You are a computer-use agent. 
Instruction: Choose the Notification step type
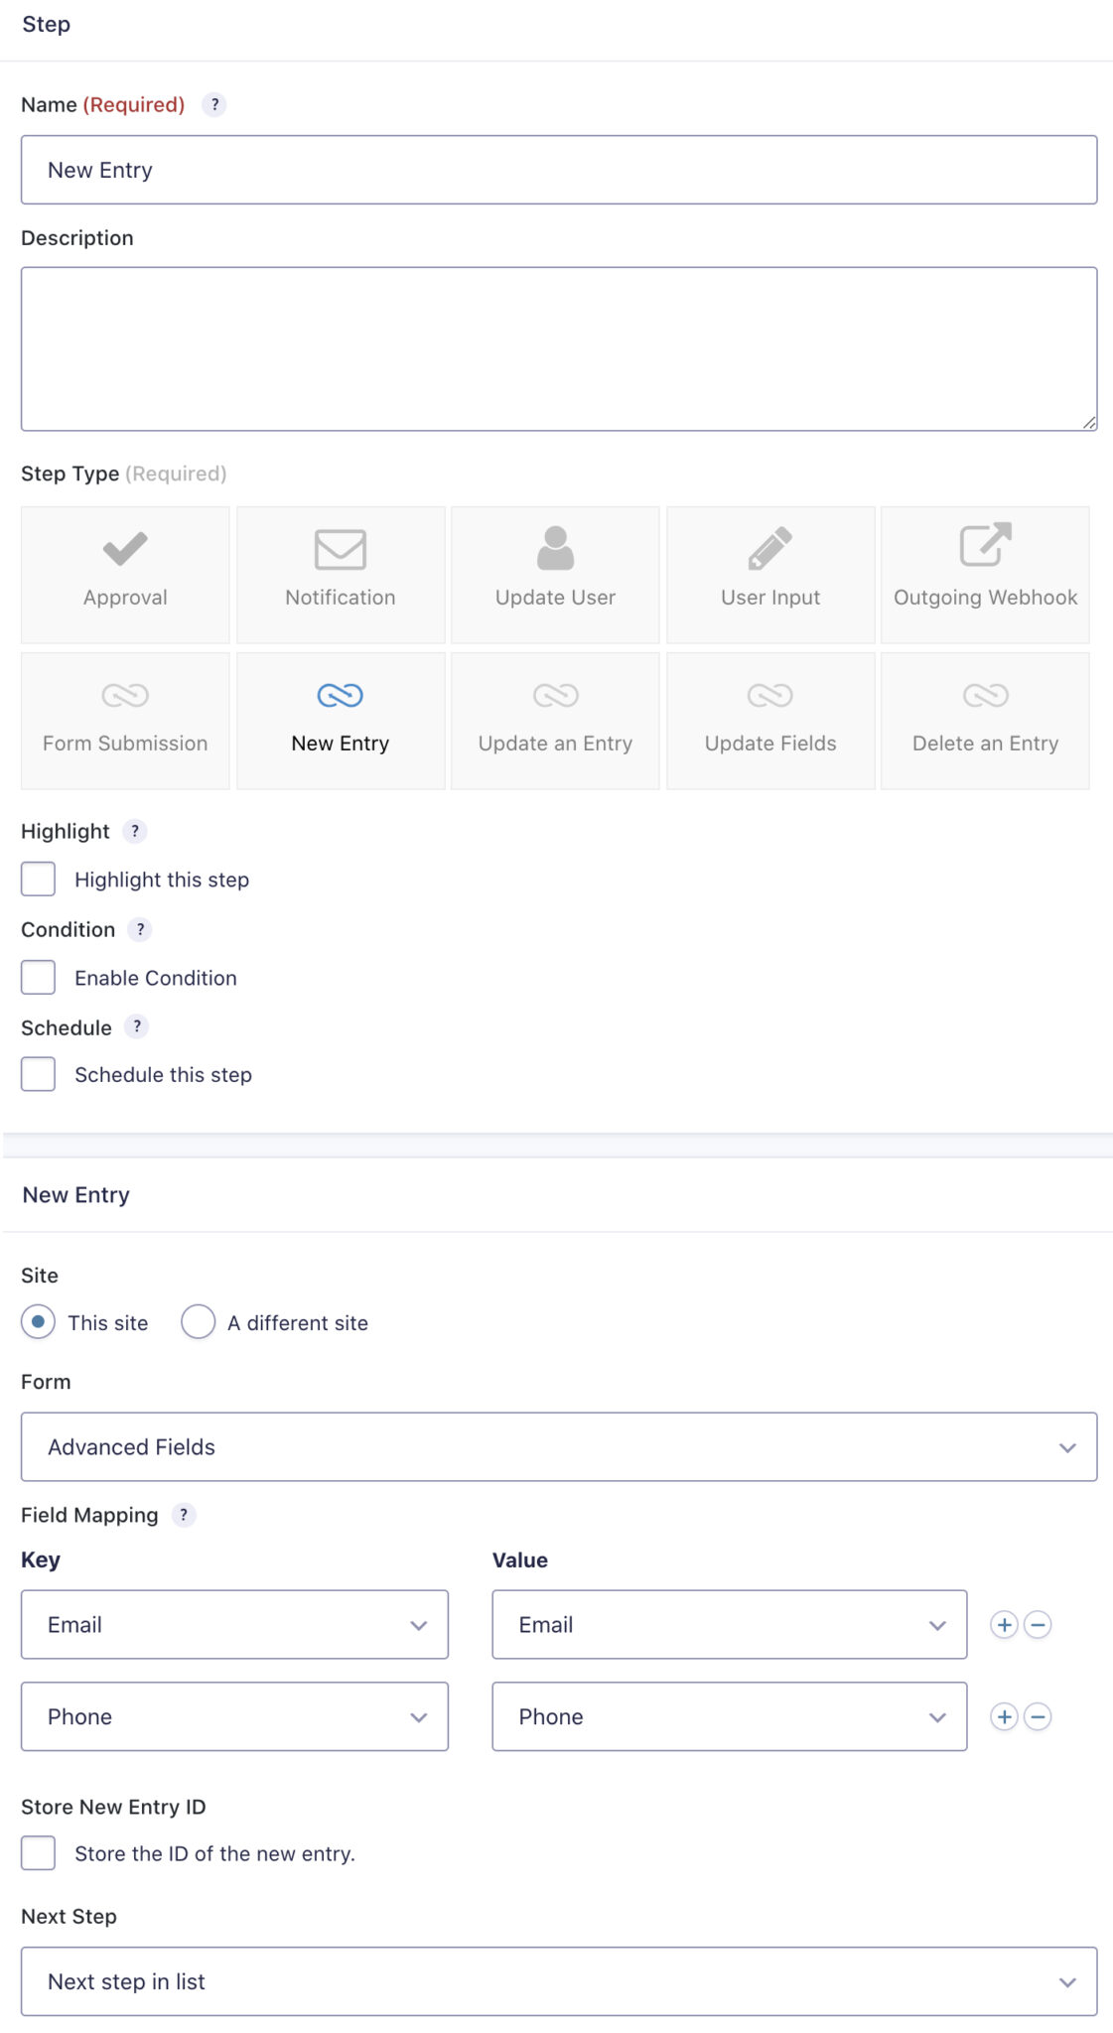(340, 574)
